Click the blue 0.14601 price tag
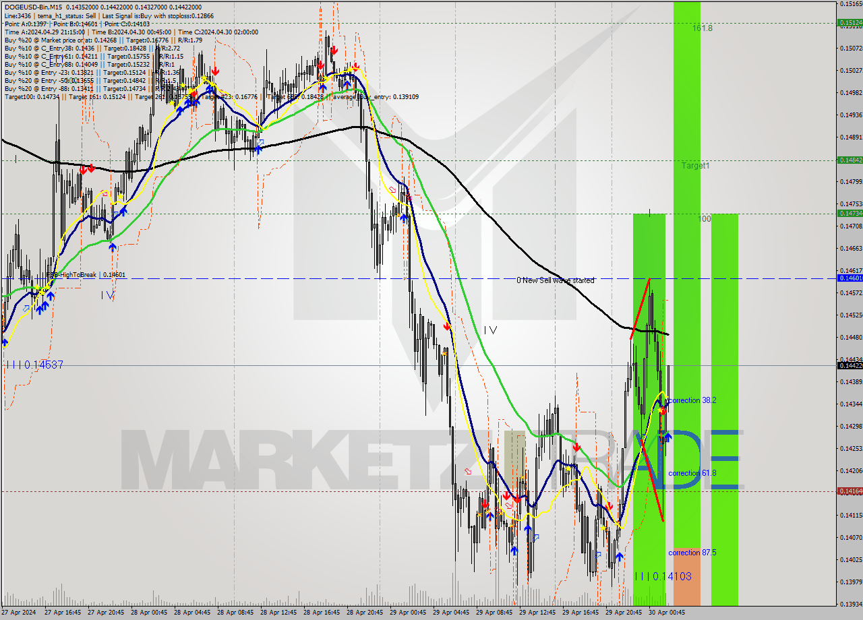The image size is (863, 620). [x=850, y=278]
